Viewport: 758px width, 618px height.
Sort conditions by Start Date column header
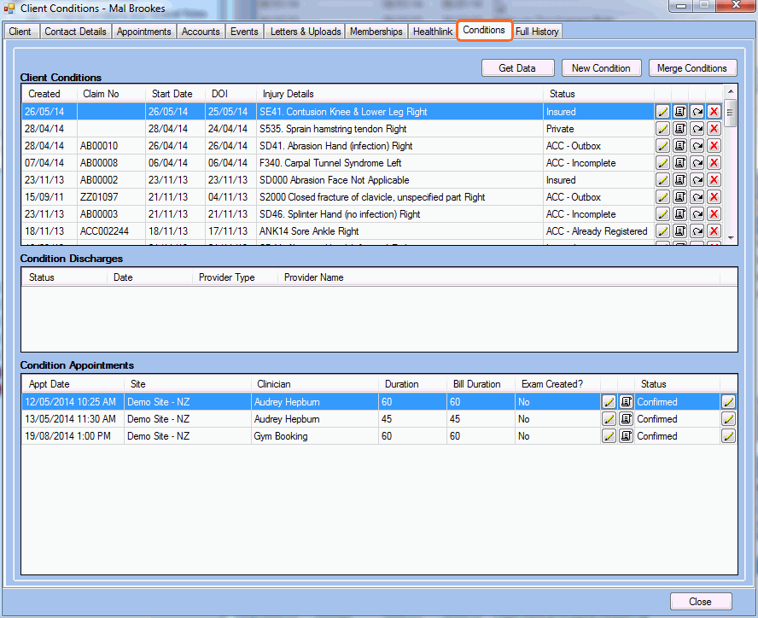click(x=172, y=94)
